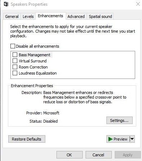142x161 pixels.
Task: Open the Levels tab
Action: (28, 16)
